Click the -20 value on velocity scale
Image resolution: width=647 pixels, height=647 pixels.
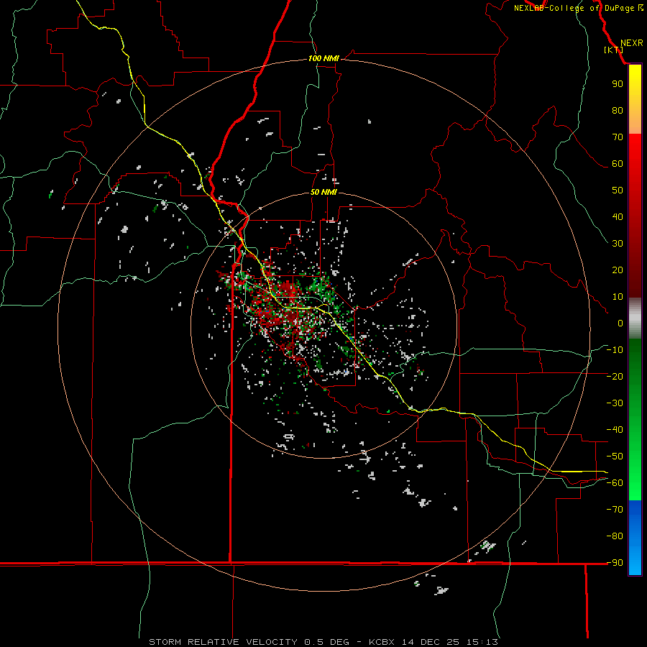615,376
